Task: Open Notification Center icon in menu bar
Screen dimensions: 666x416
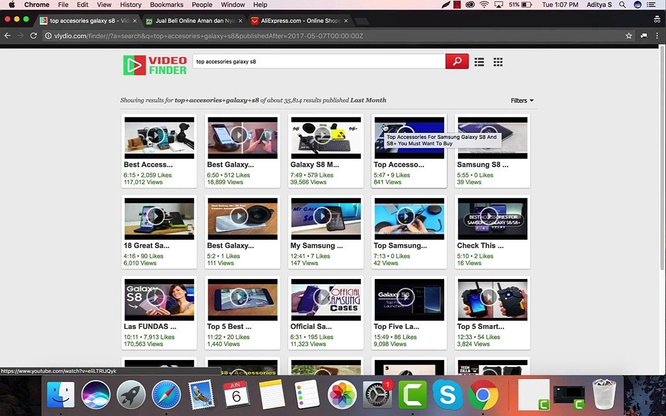Action: (x=651, y=5)
